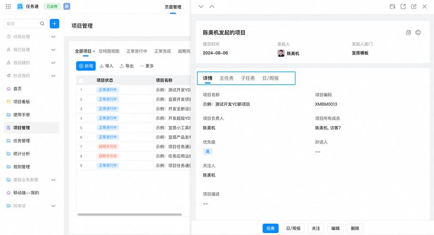434x235 pixels.
Task: Click row 3 示例：开发全新设 project name
Action: click(x=173, y=109)
